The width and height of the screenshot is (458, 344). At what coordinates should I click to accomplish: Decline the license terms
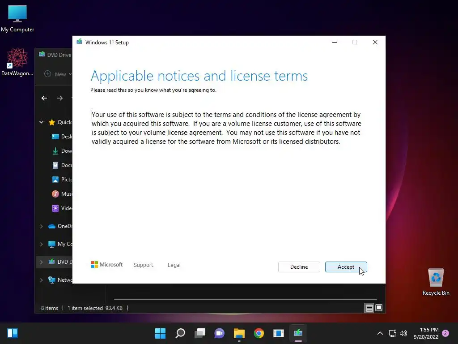click(299, 267)
